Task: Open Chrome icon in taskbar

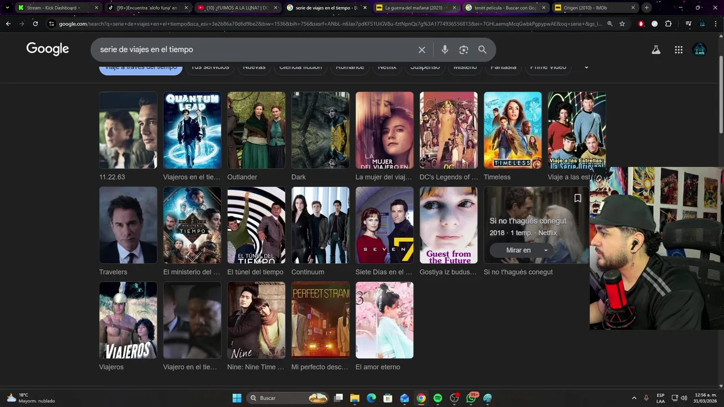Action: click(x=421, y=398)
